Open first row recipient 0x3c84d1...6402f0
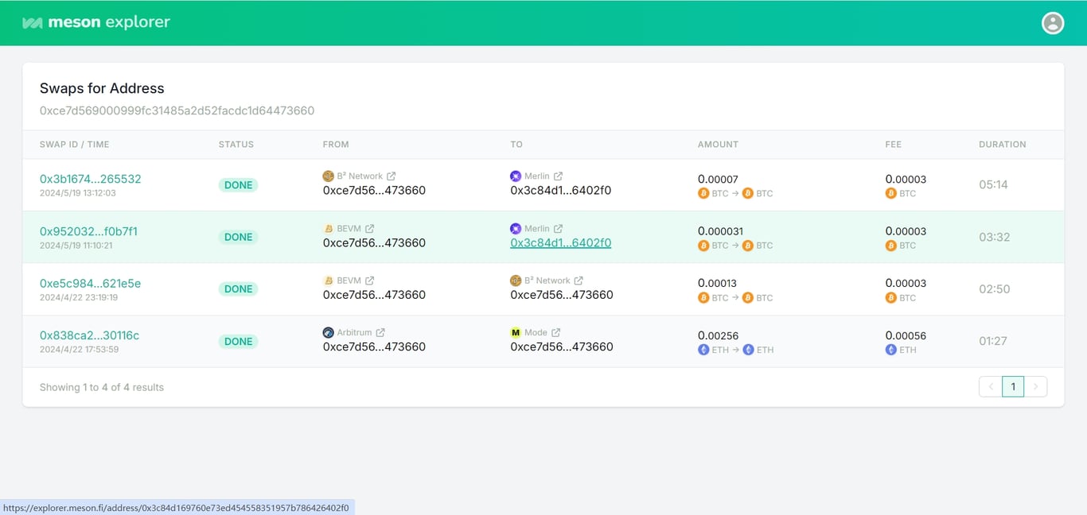 (561, 191)
